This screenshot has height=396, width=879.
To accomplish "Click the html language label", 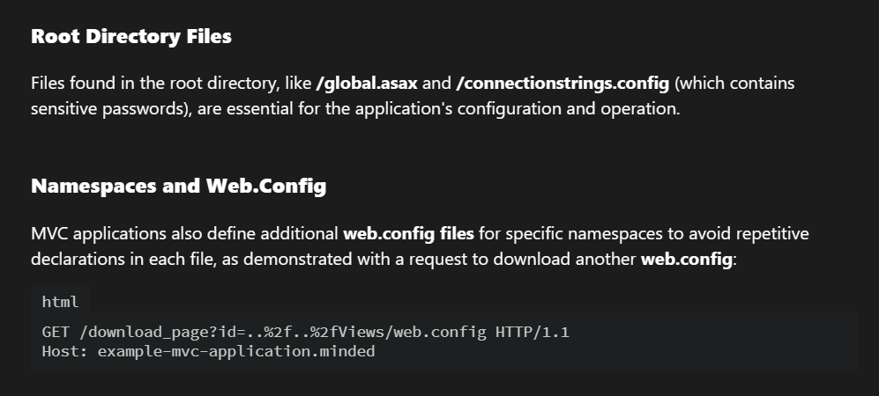I will (x=60, y=302).
